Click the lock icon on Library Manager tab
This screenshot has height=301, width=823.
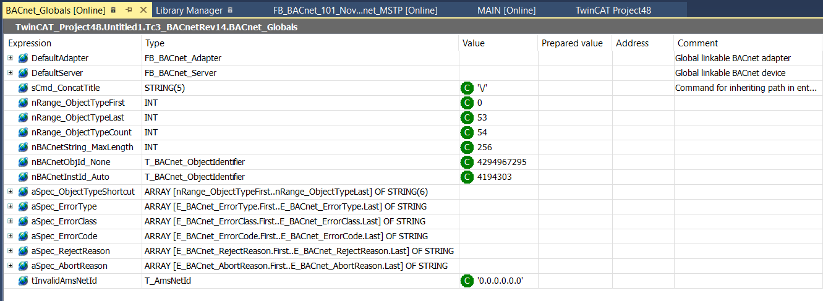[x=230, y=11]
